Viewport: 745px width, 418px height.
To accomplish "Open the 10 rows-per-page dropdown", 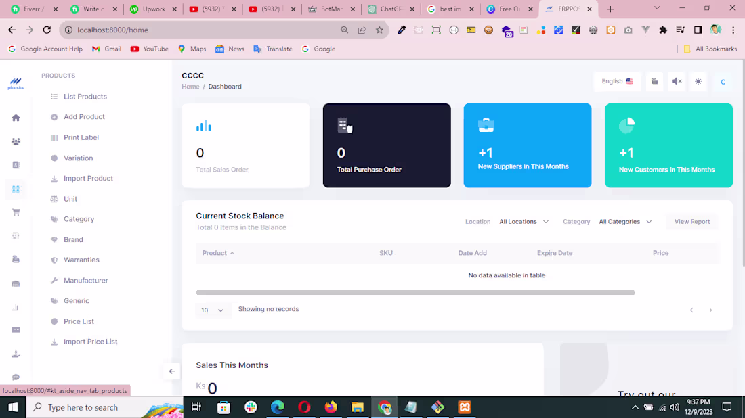I will [213, 310].
